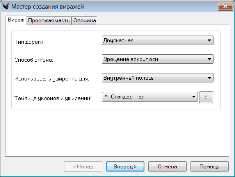Open the Проезжая часть tab
Screen dimensions: 235x177
tap(49, 21)
